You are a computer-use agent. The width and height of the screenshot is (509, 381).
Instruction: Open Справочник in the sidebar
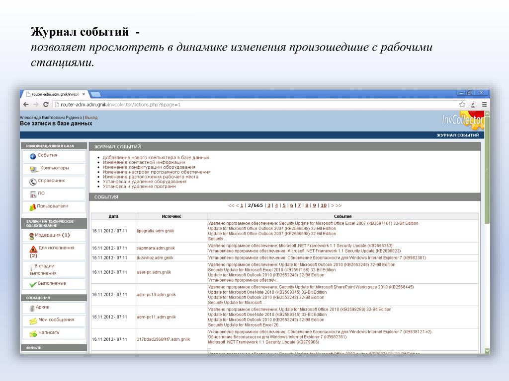(51, 181)
